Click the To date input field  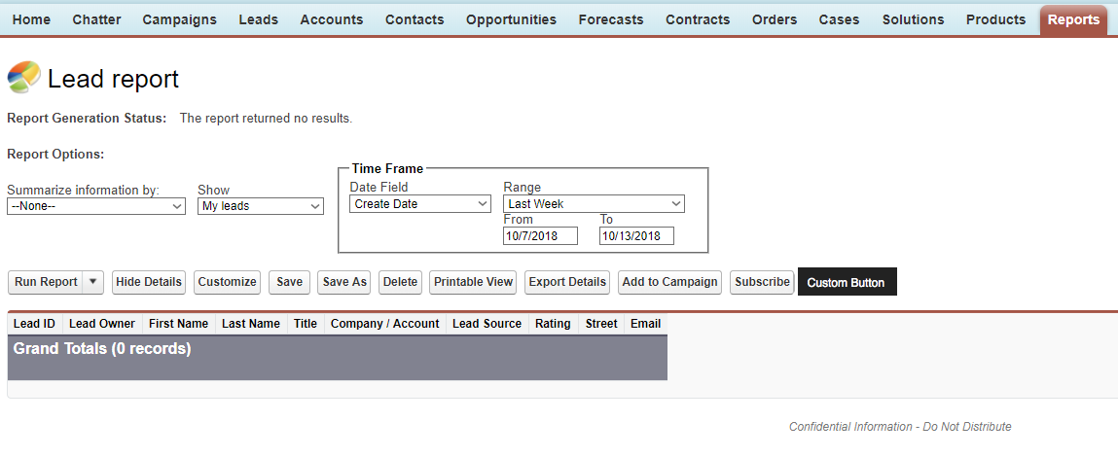tap(636, 236)
